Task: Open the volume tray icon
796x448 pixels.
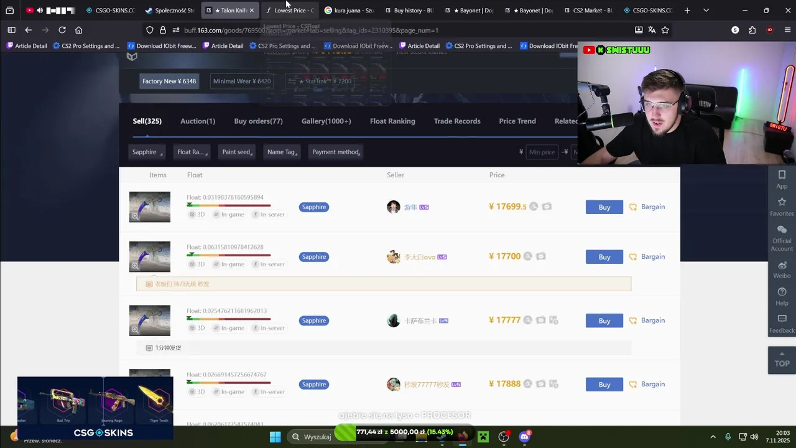Action: [754, 437]
